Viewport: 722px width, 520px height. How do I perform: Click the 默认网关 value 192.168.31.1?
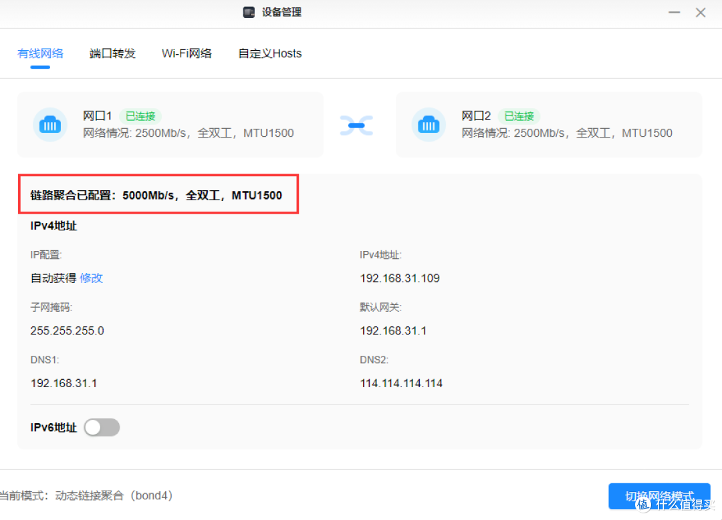click(x=393, y=330)
